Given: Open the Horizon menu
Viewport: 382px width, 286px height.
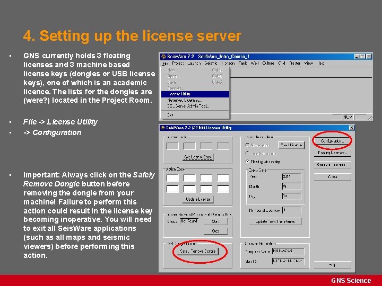Looking at the screenshot, I should [228, 63].
